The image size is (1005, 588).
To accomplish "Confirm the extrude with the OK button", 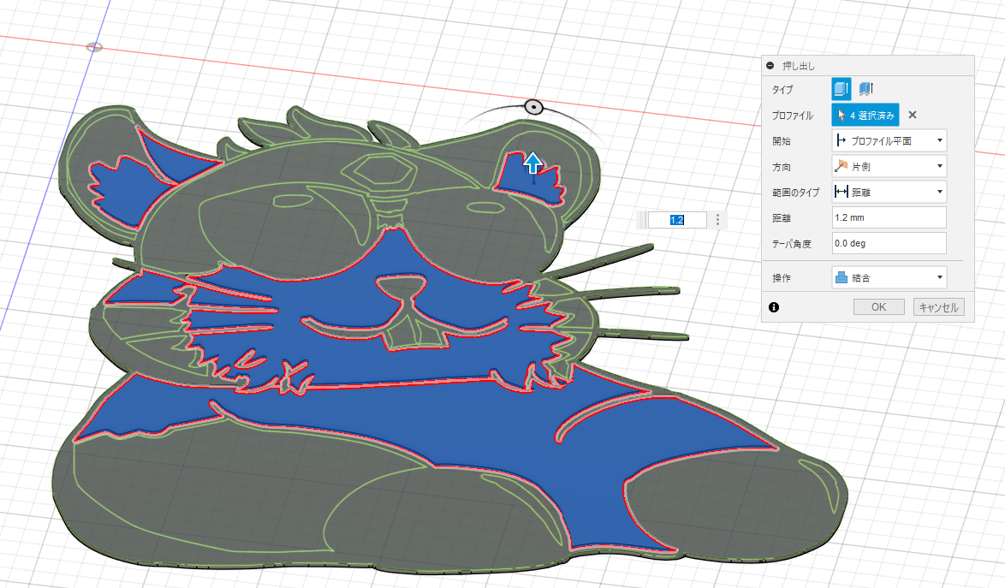I will (x=879, y=307).
